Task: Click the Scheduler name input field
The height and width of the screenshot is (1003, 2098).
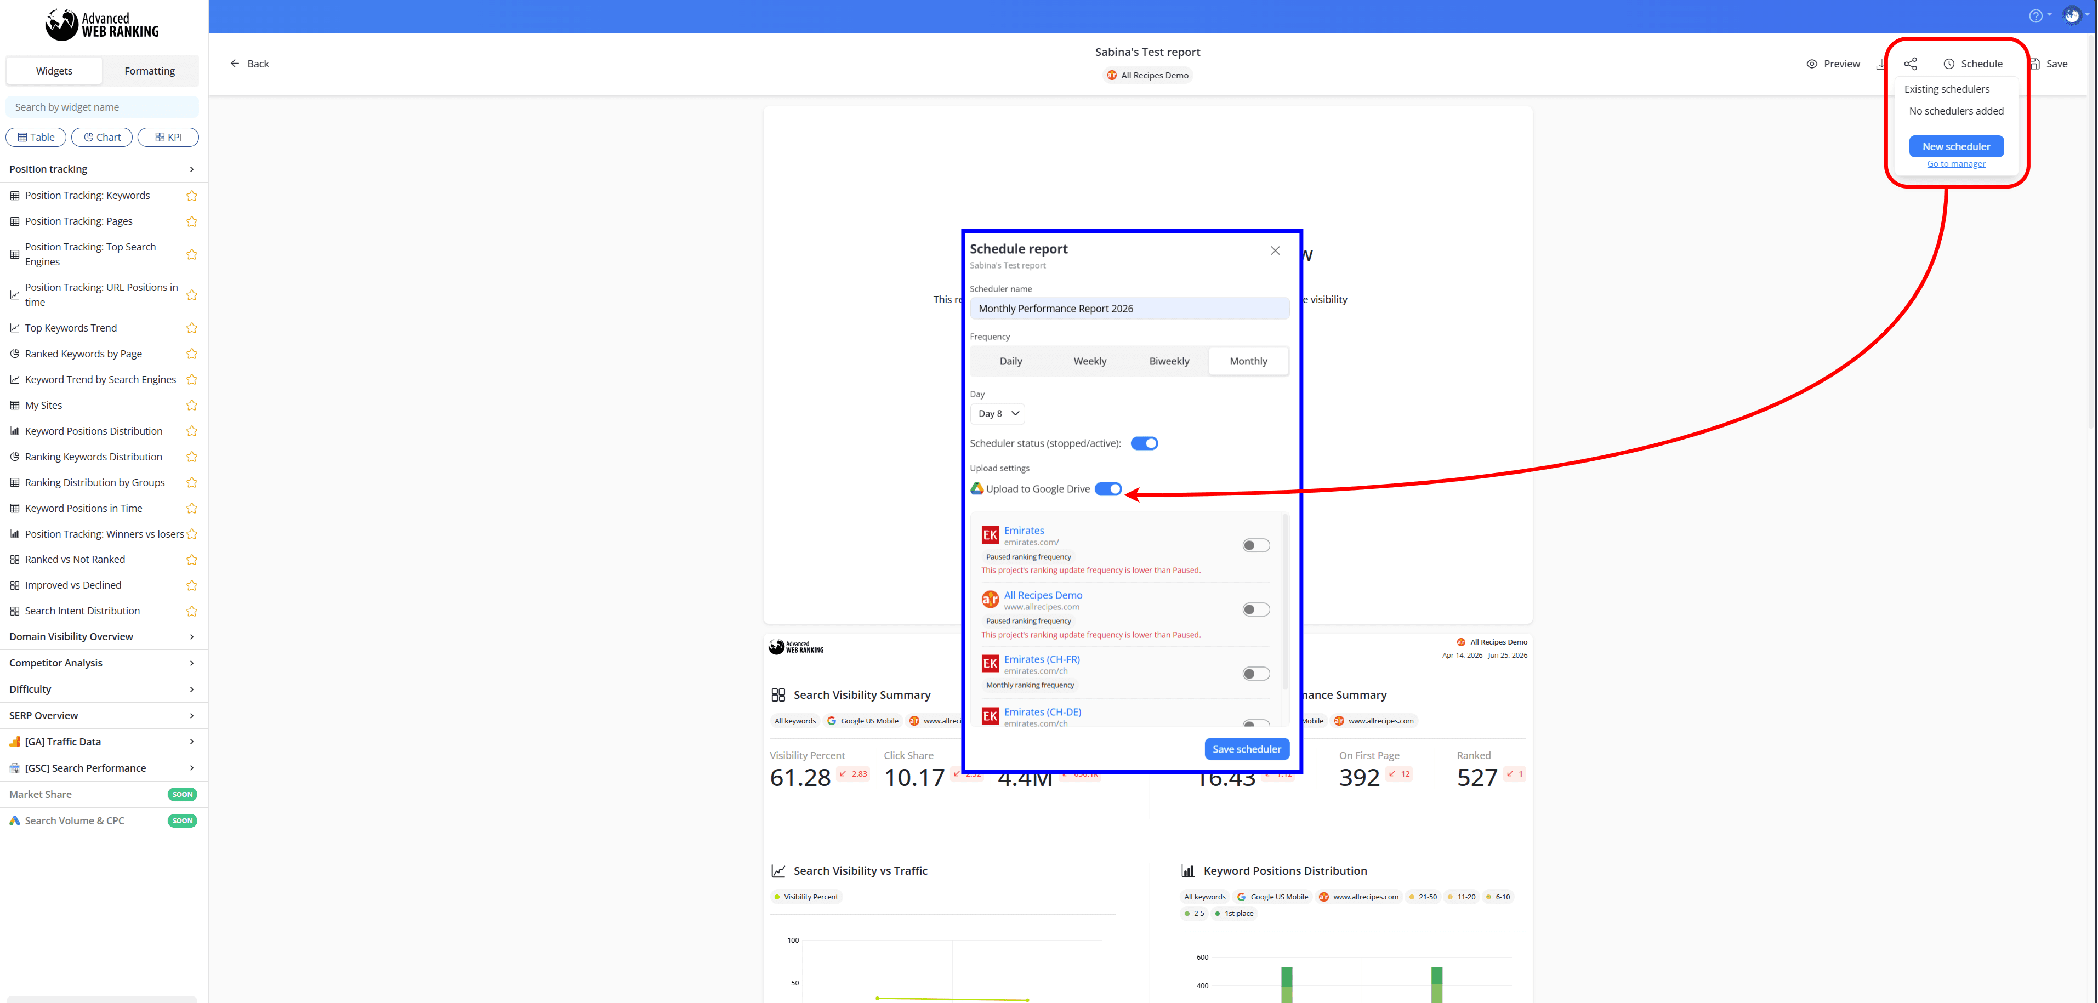Action: [x=1129, y=309]
